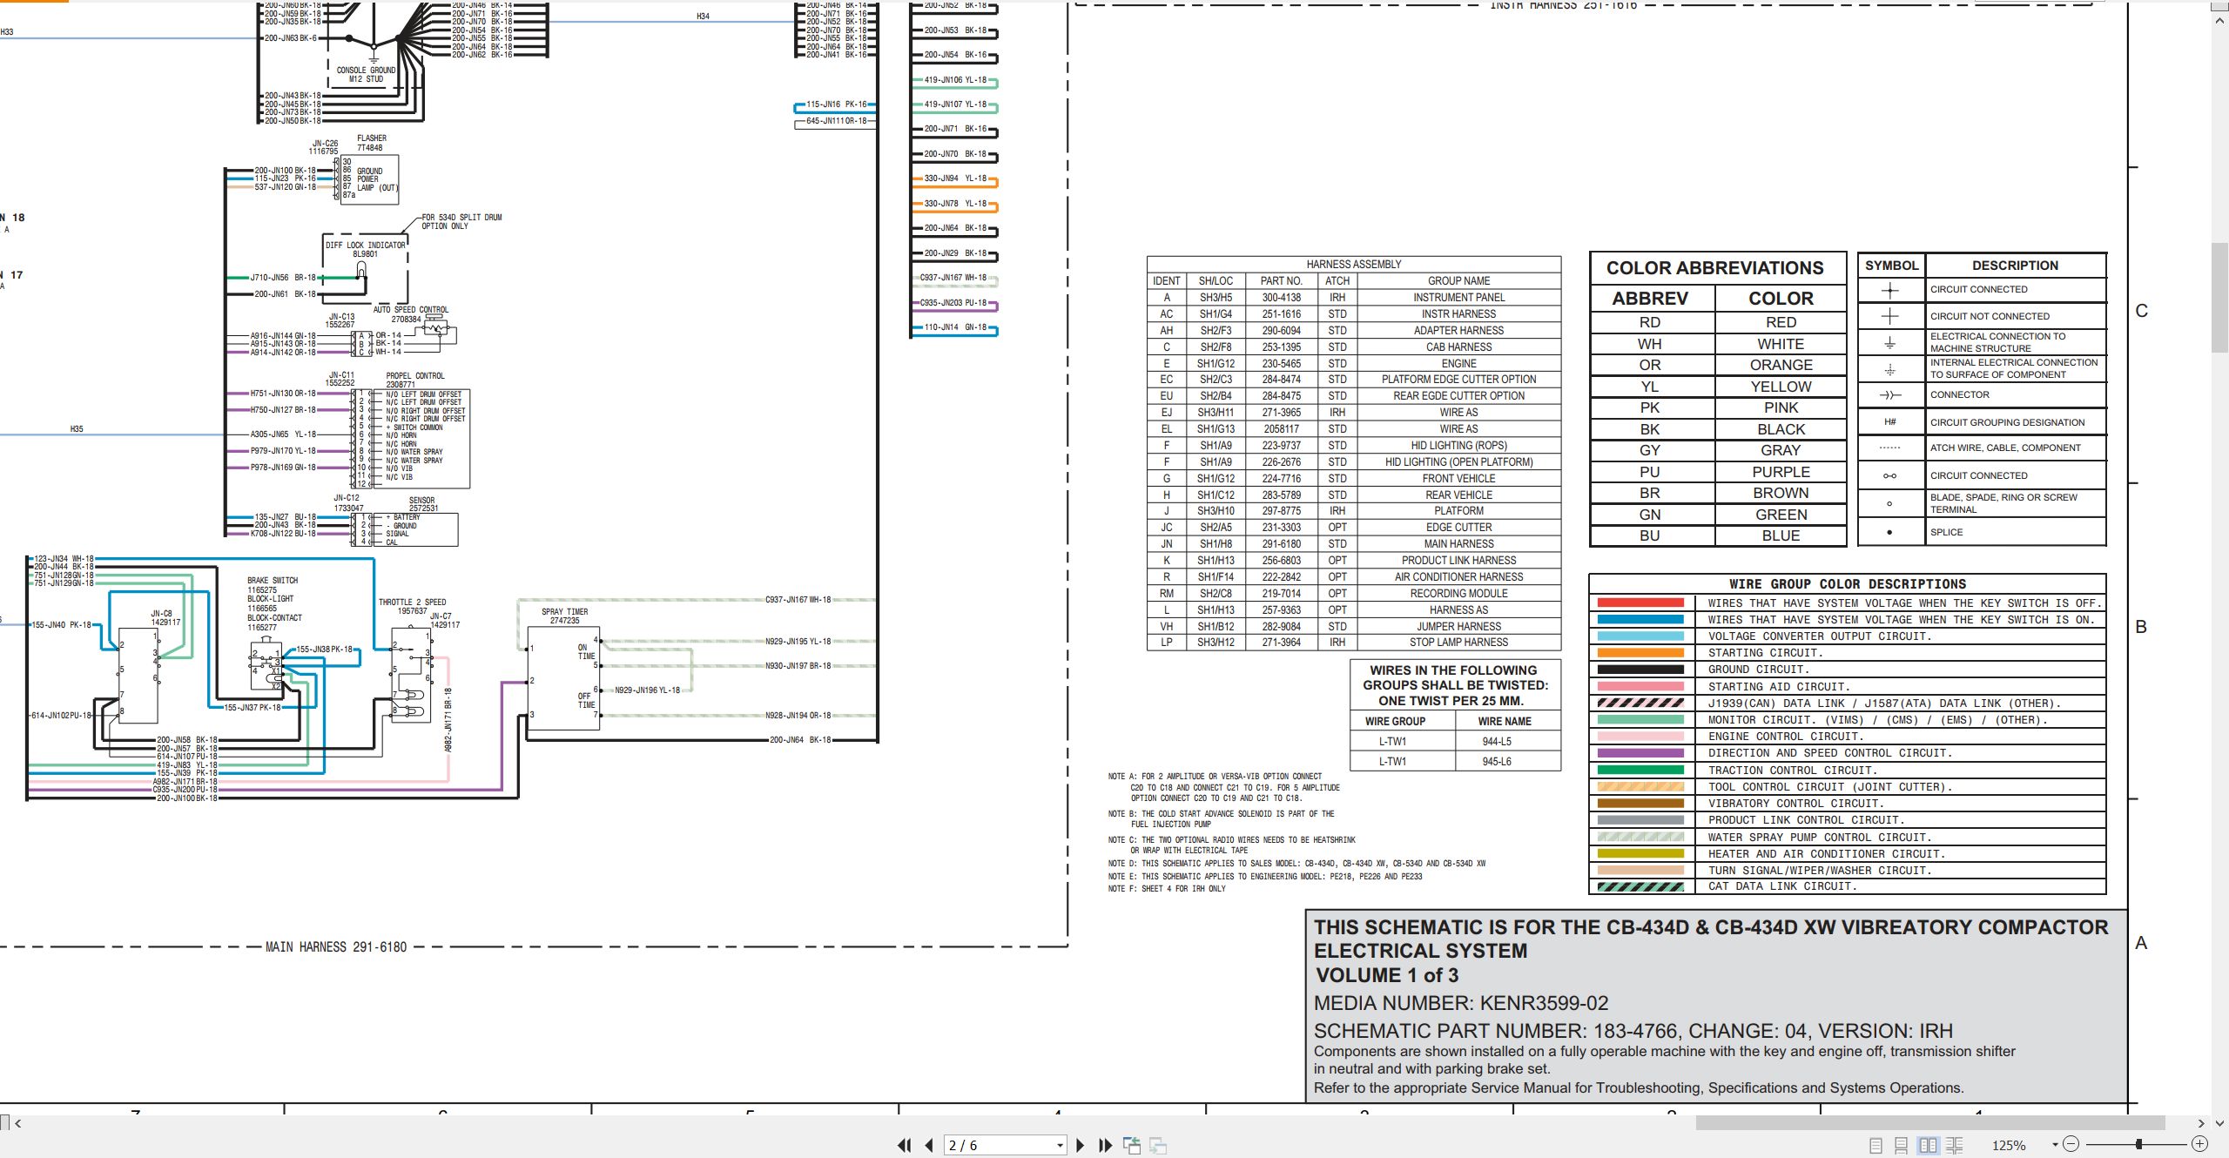Click the page number field 2 / 6
The image size is (2229, 1158).
(x=999, y=1145)
